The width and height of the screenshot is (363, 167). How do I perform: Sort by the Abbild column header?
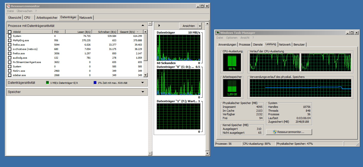[33, 32]
